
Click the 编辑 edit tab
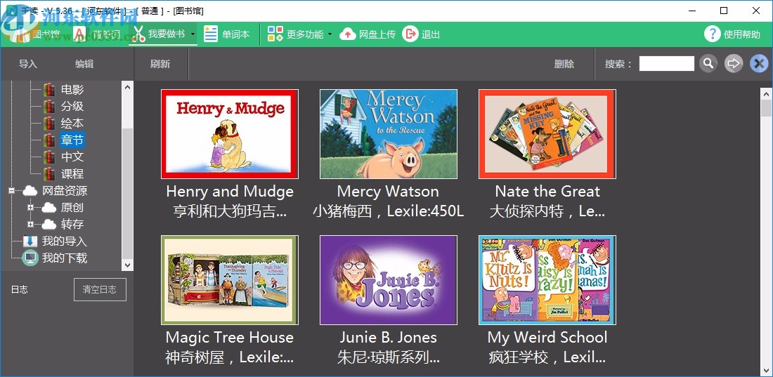coord(84,64)
